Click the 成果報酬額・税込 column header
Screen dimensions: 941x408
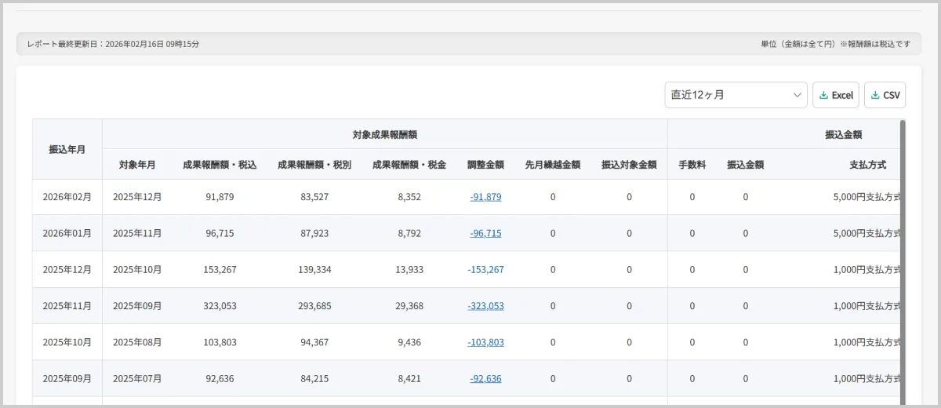[220, 165]
